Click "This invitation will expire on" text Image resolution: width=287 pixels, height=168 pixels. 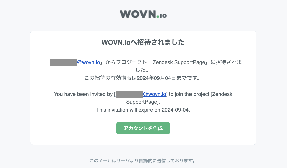pos(128,110)
